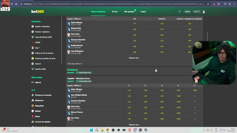This screenshot has height=133, width=237.
Task: Open the bet365 search icon
Action: (x=179, y=11)
